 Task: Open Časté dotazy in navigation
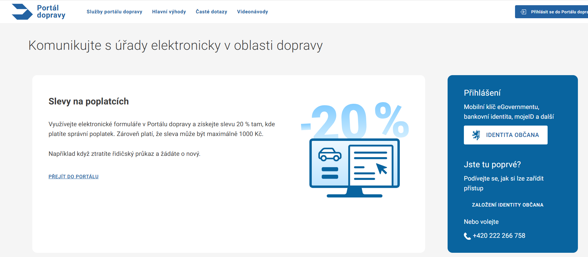point(211,12)
